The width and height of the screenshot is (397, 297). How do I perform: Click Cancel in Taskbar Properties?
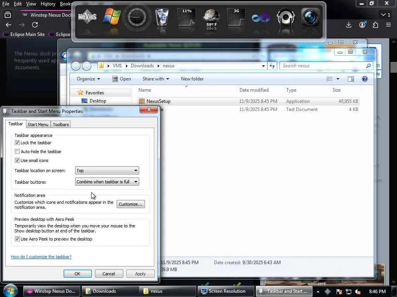109,274
